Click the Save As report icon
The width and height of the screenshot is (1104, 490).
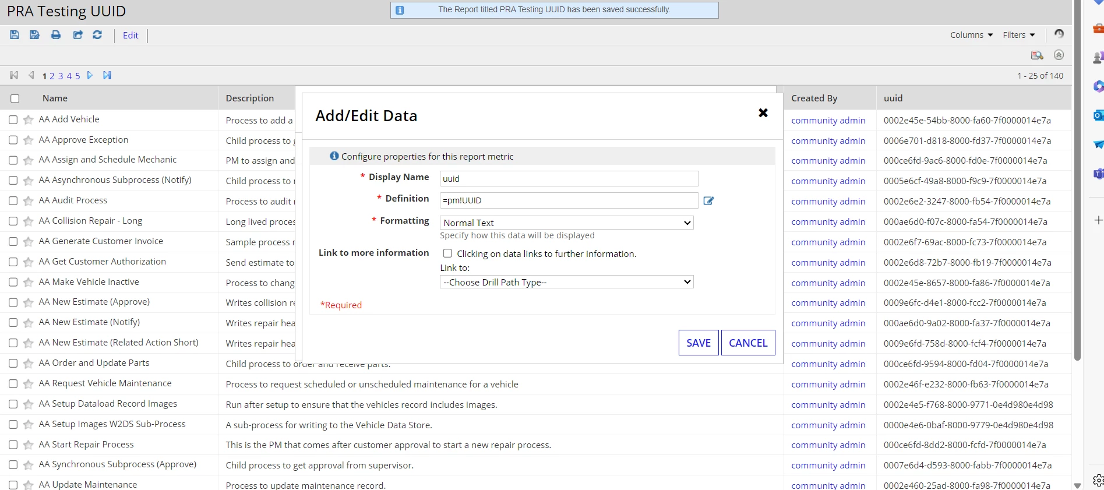tap(35, 35)
